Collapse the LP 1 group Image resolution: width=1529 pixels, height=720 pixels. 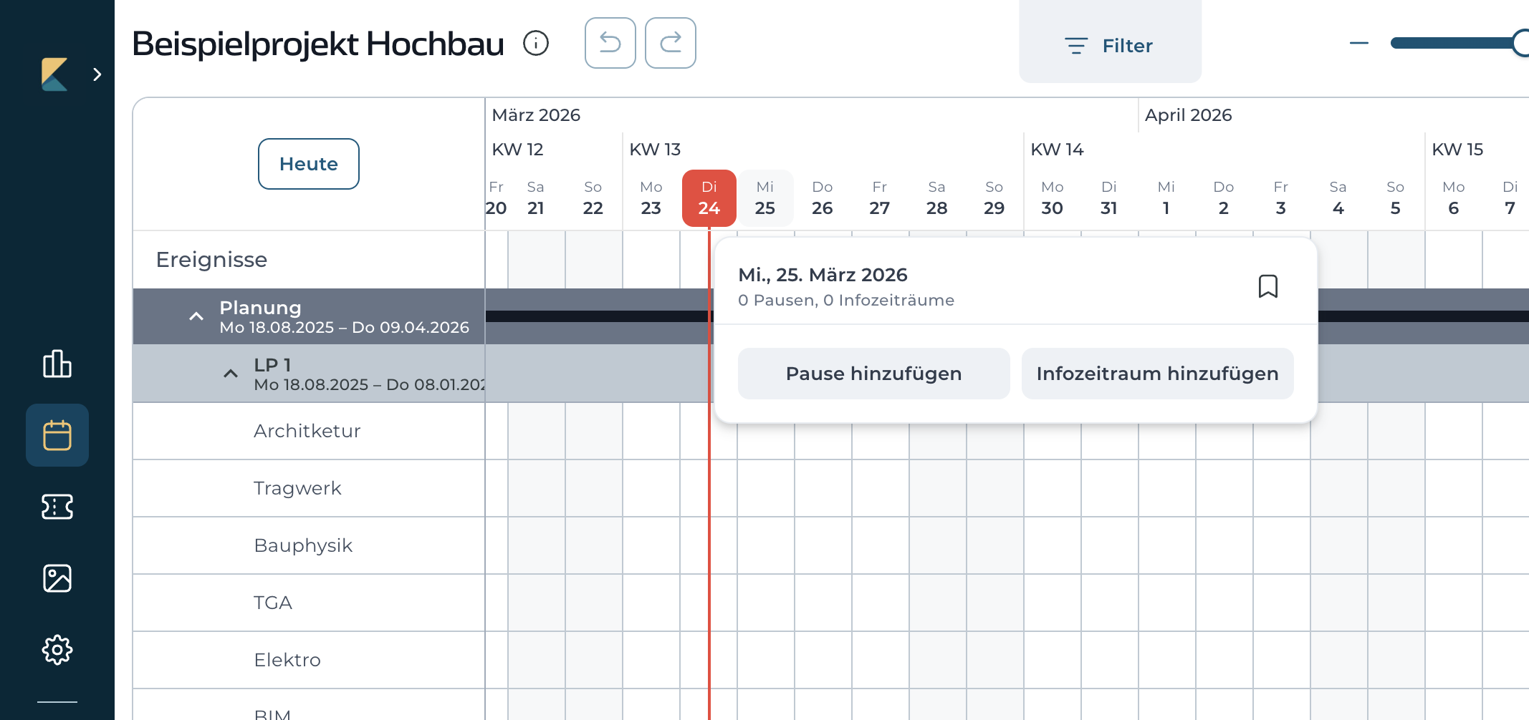pos(231,374)
